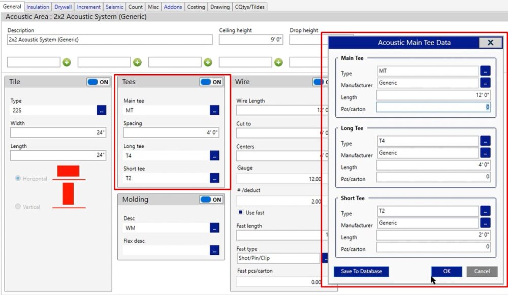Click the Main Tee Pcs/carton field

click(x=433, y=107)
